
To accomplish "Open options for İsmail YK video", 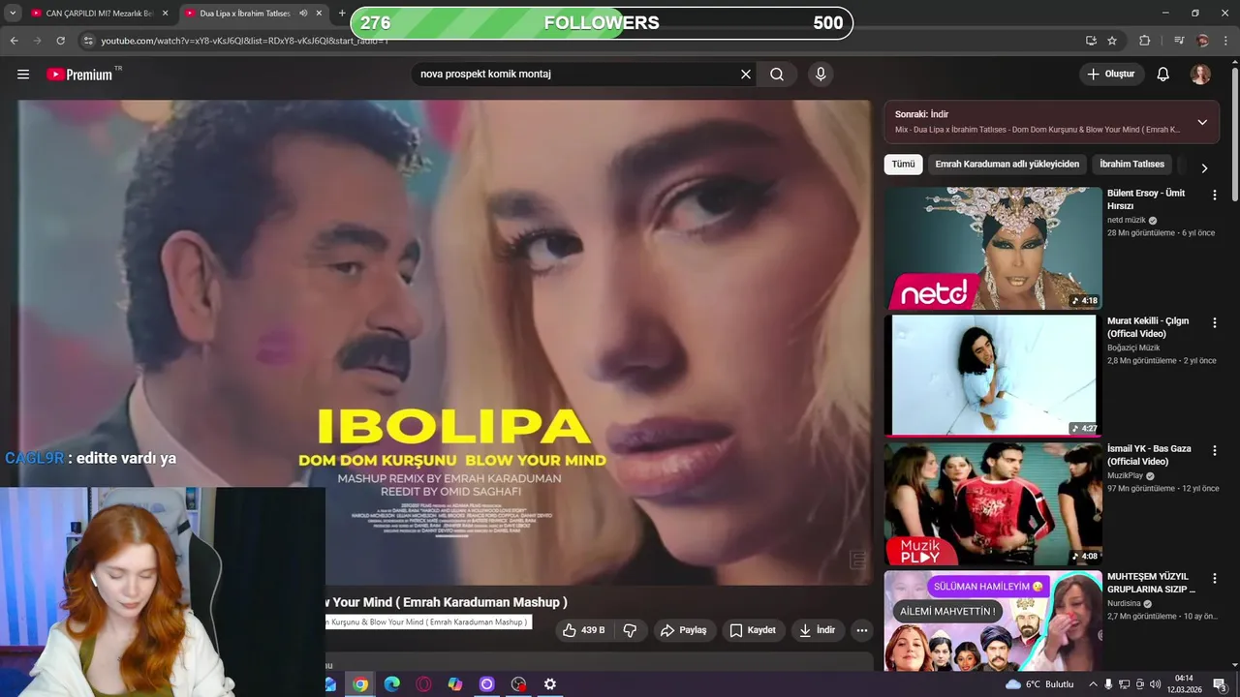I will pos(1214,450).
